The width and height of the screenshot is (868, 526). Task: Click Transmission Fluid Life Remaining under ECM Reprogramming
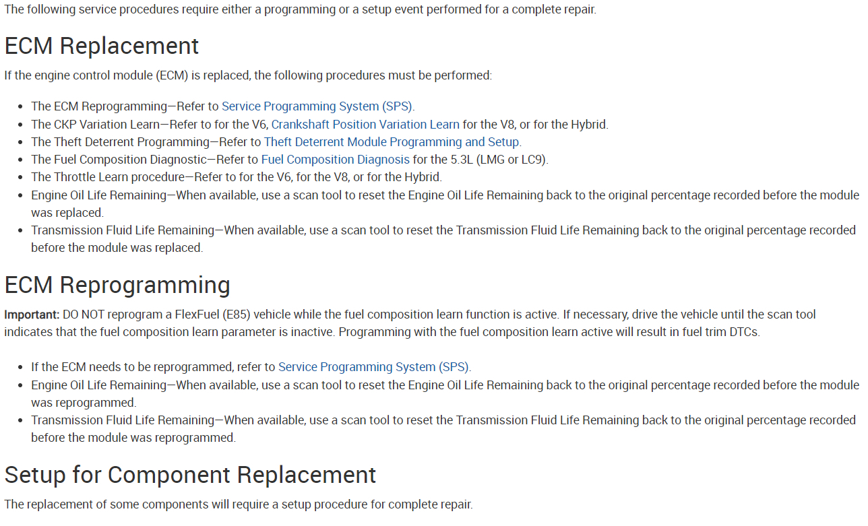coord(123,420)
